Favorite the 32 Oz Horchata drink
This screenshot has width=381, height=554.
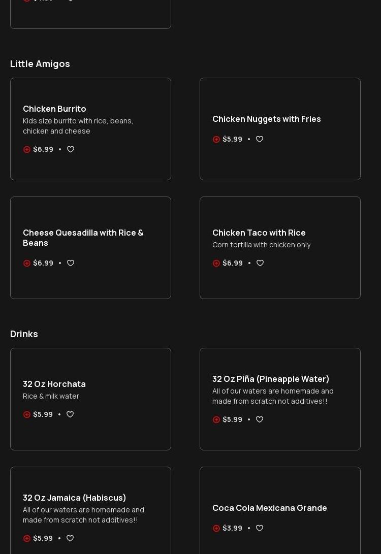click(x=70, y=414)
